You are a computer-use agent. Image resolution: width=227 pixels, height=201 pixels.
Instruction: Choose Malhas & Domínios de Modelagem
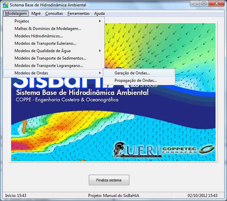pos(54,29)
